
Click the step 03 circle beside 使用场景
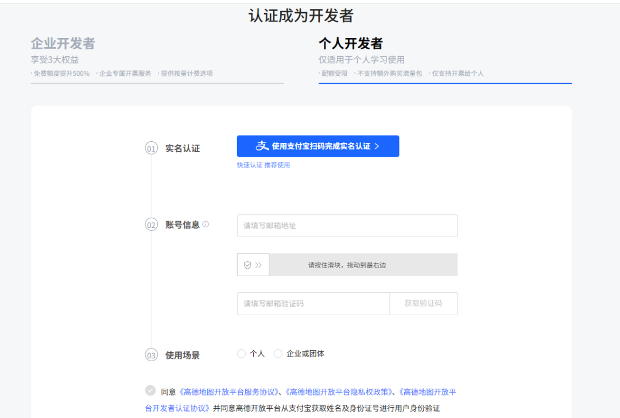pyautogui.click(x=151, y=355)
